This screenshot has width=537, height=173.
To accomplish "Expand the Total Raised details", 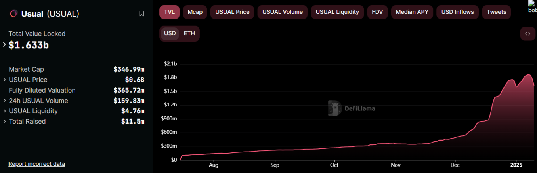I will click(x=4, y=122).
